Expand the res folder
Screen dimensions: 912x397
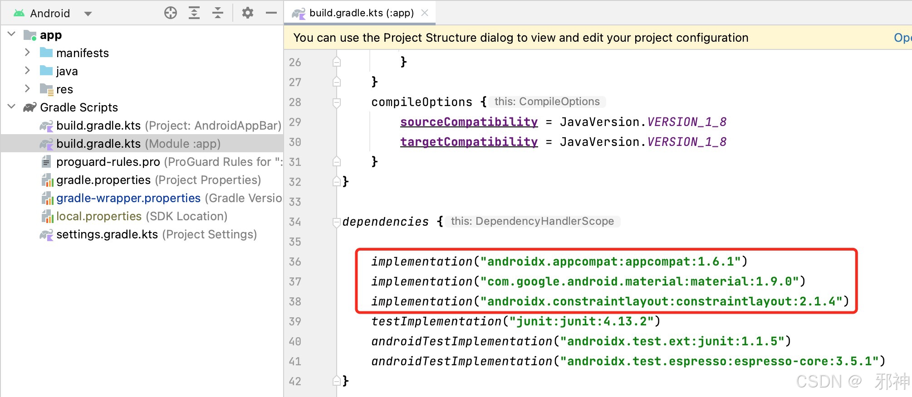tap(27, 88)
